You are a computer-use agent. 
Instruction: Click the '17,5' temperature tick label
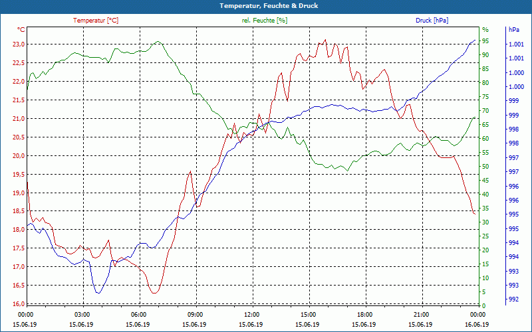click(x=19, y=248)
